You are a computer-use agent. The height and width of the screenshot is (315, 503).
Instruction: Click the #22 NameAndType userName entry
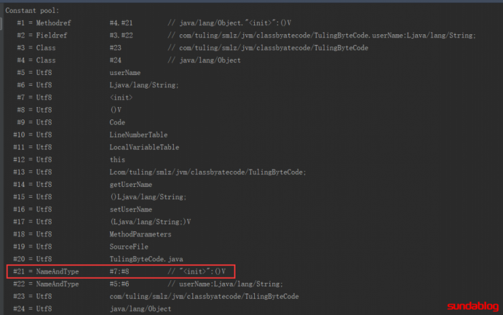[x=148, y=284]
